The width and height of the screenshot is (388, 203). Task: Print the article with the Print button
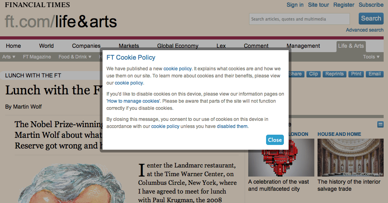coord(356,74)
